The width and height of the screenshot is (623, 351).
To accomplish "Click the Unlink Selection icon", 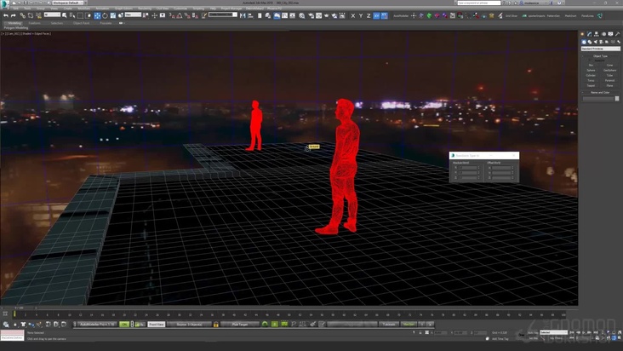I will click(x=31, y=15).
